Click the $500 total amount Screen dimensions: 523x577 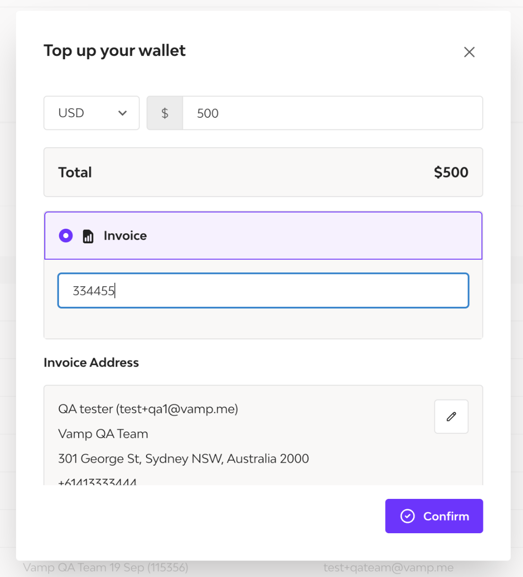pyautogui.click(x=451, y=172)
